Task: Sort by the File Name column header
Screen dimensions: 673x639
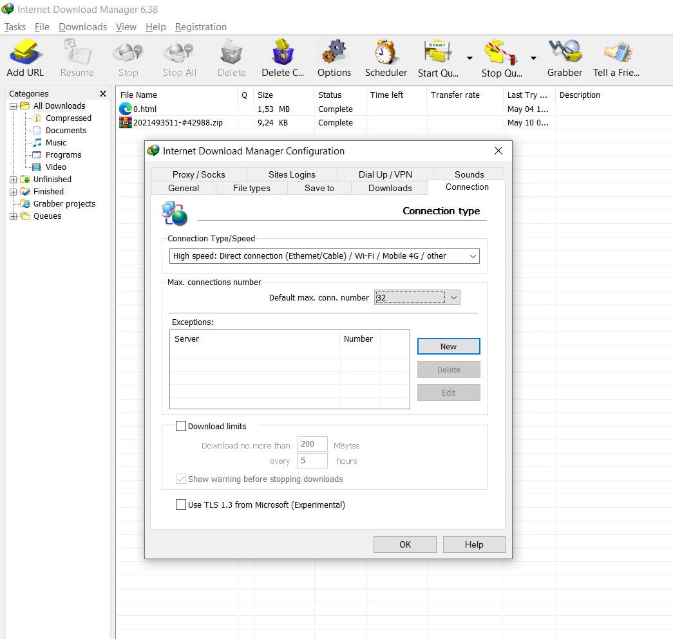Action: [x=177, y=95]
